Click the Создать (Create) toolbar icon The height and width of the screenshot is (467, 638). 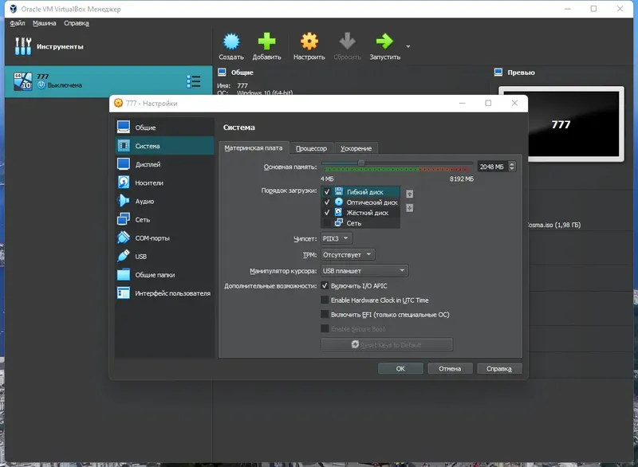click(x=231, y=41)
